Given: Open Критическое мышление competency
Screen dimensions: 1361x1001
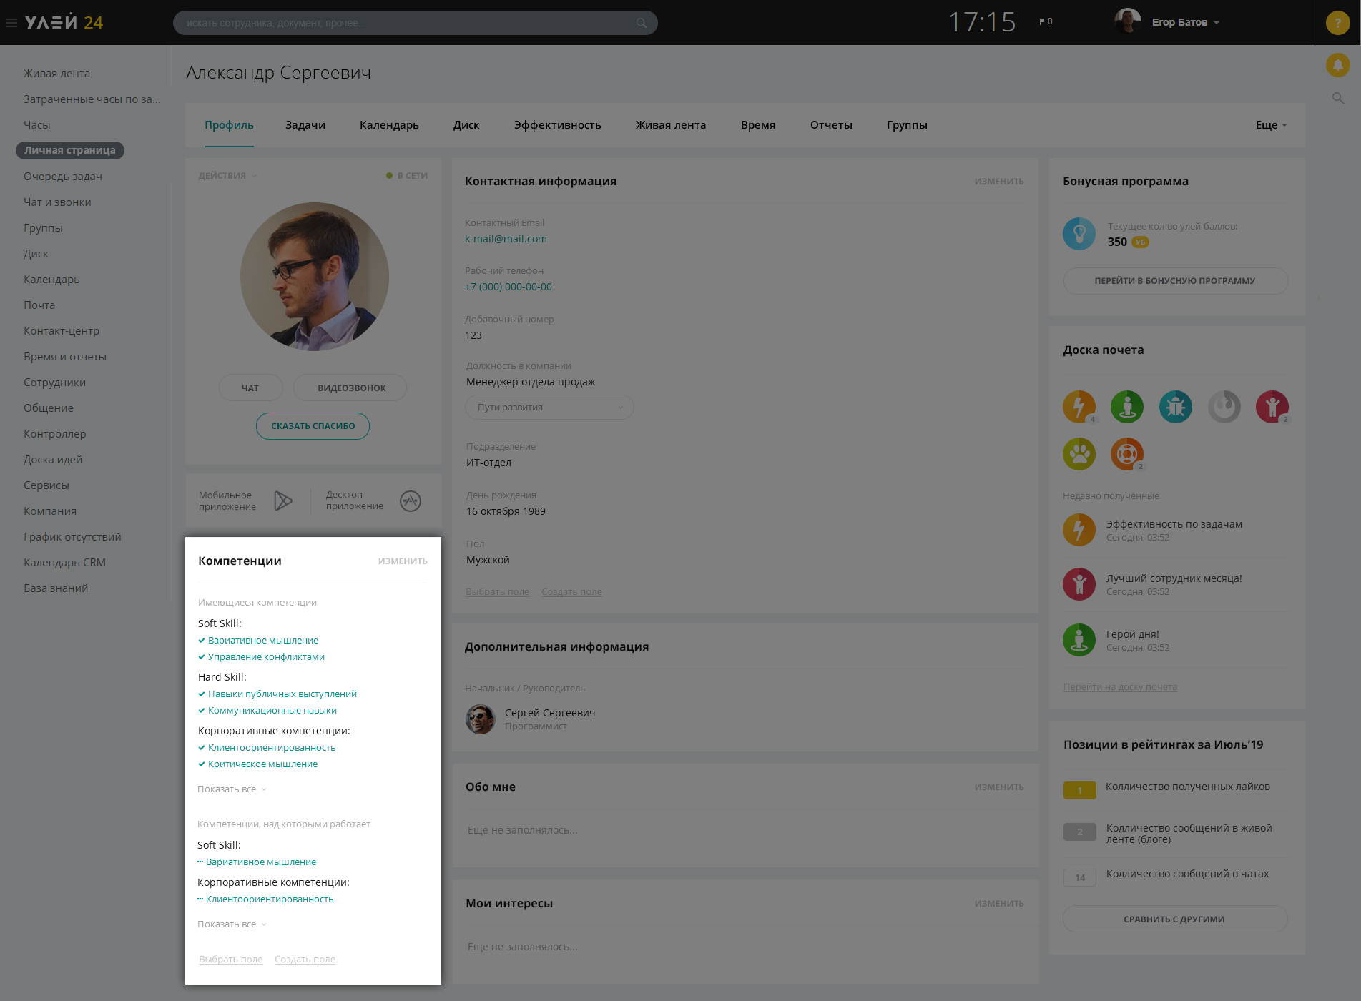Looking at the screenshot, I should pyautogui.click(x=262, y=764).
